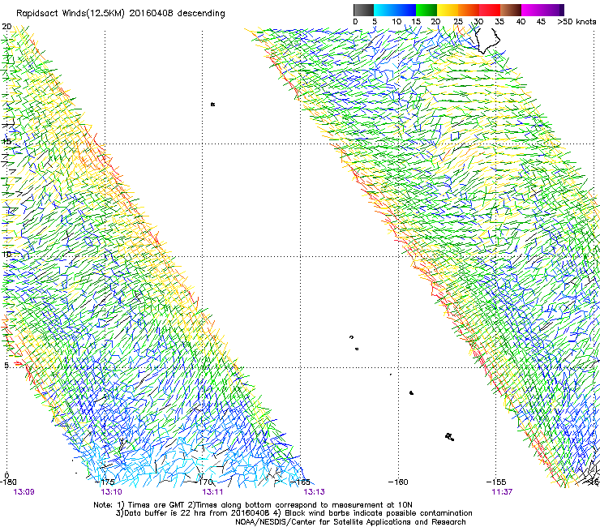
Task: Click the legend tick label '10'
Action: coord(396,22)
